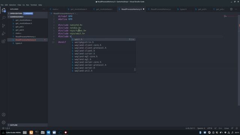Open the Edit menu

6,5
